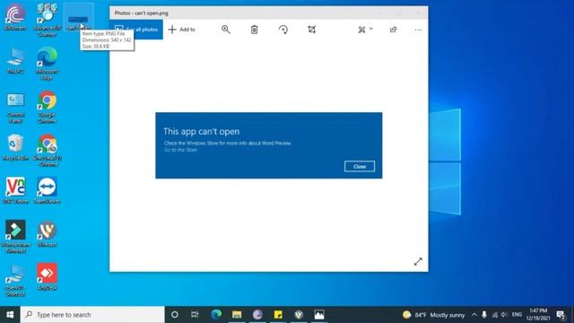This screenshot has width=574, height=323.
Task: Open the weather widget showing Mostly sunny
Action: tap(434, 315)
